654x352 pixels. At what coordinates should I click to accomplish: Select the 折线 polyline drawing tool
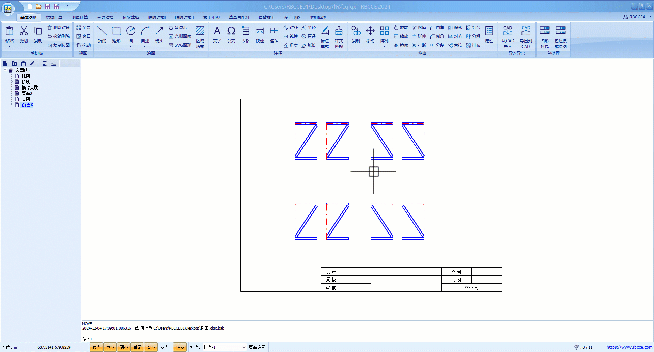[102, 31]
